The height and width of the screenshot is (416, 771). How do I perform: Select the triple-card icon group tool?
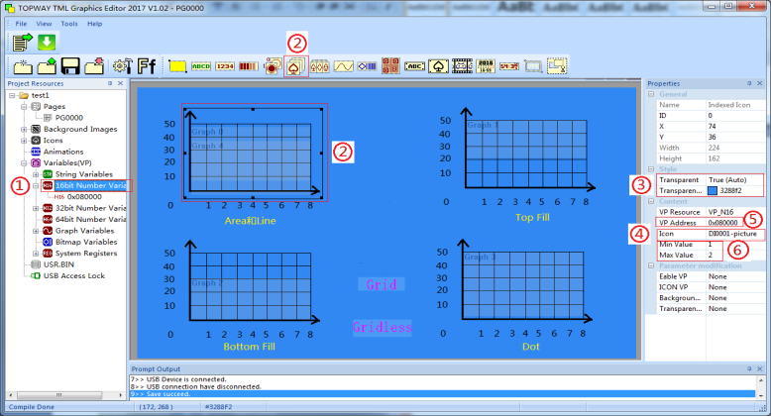click(x=320, y=66)
